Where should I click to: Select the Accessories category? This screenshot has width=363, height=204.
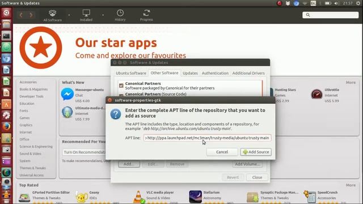click(x=28, y=82)
